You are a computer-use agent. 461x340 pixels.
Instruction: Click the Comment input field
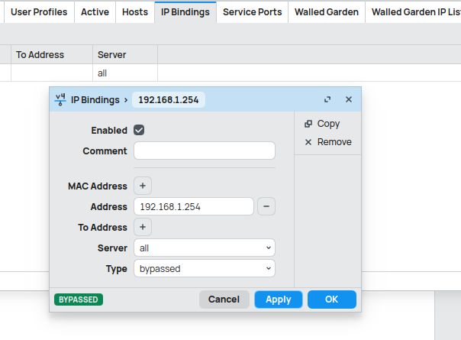204,151
